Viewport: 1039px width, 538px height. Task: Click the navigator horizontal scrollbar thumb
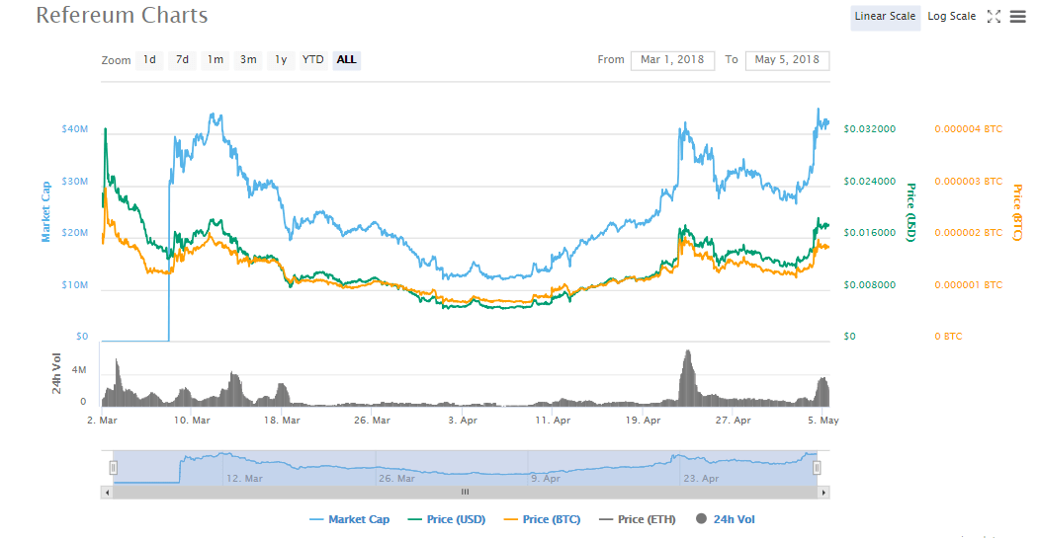465,492
